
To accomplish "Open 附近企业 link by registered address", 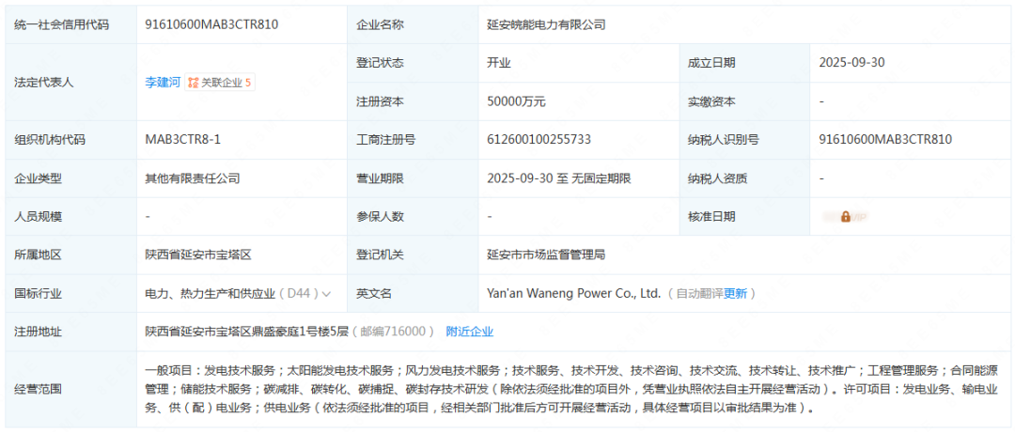I will pos(469,332).
